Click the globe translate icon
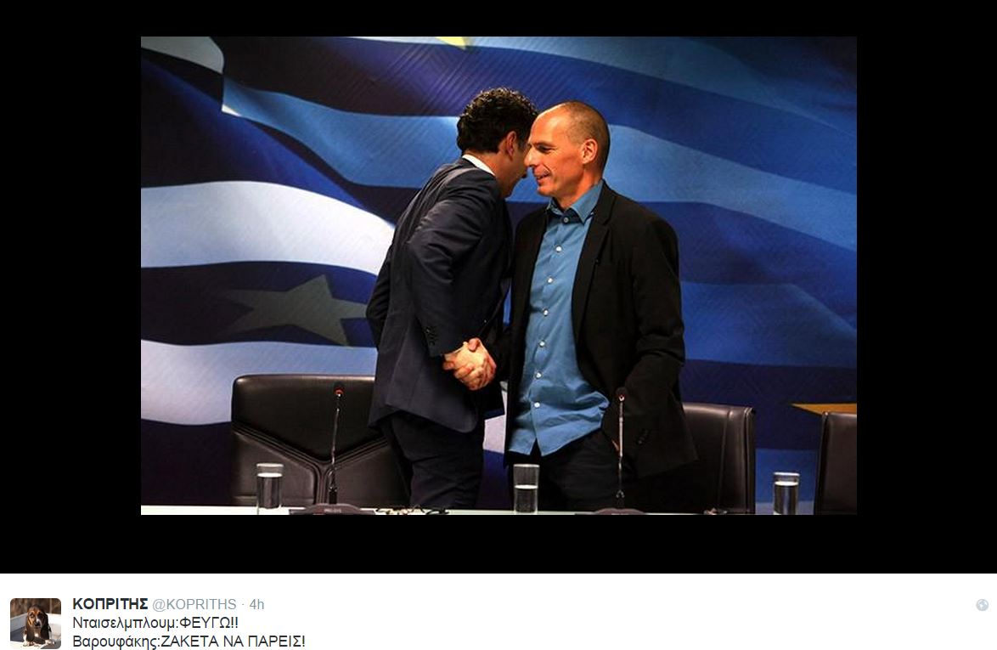This screenshot has width=997, height=650. click(983, 605)
